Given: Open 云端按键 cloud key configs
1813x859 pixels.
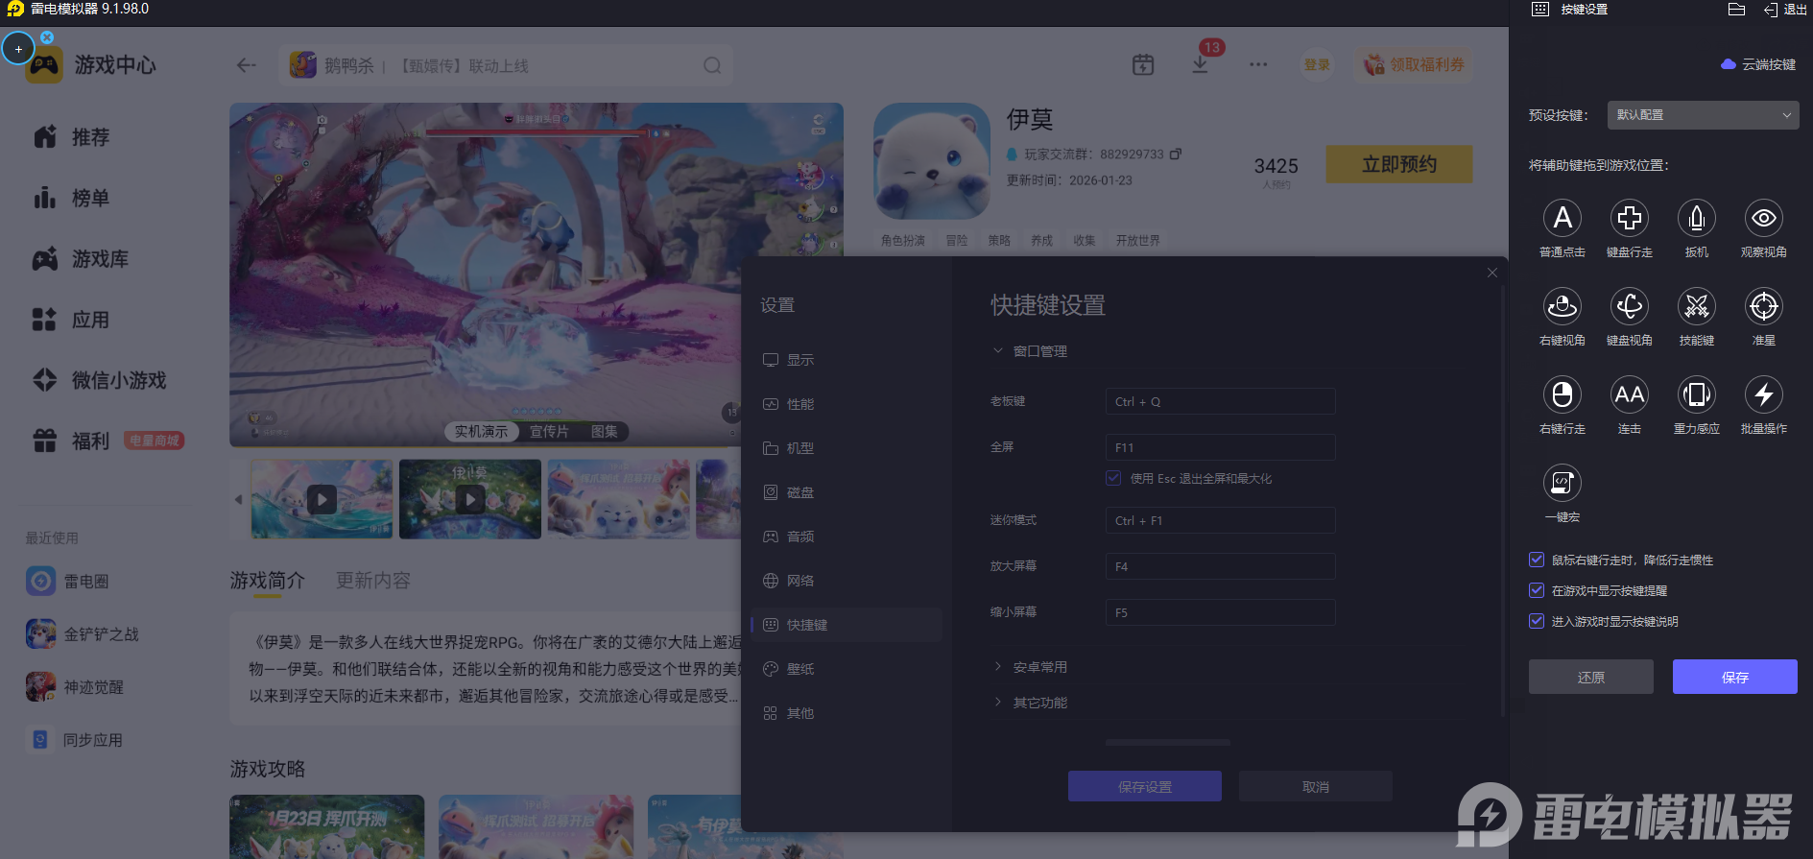Looking at the screenshot, I should pos(1758,64).
